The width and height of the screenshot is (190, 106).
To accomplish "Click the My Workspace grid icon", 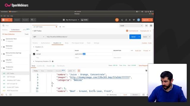I will click(x=64, y=20).
